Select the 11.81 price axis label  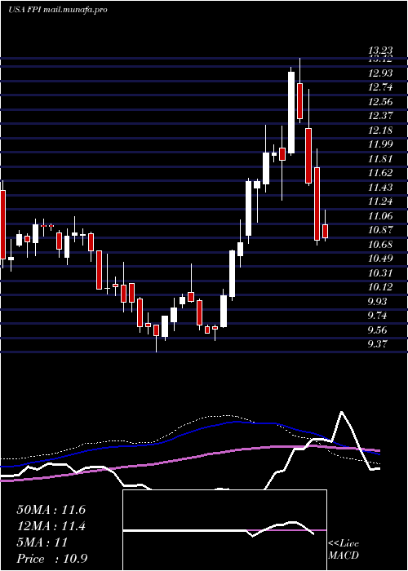coord(381,159)
